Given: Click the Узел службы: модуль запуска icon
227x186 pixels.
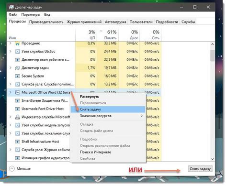Looking at the screenshot, I should click(x=17, y=125).
